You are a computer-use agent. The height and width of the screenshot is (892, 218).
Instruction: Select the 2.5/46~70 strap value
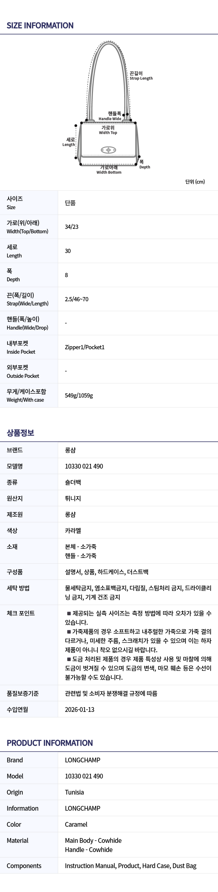tap(76, 299)
